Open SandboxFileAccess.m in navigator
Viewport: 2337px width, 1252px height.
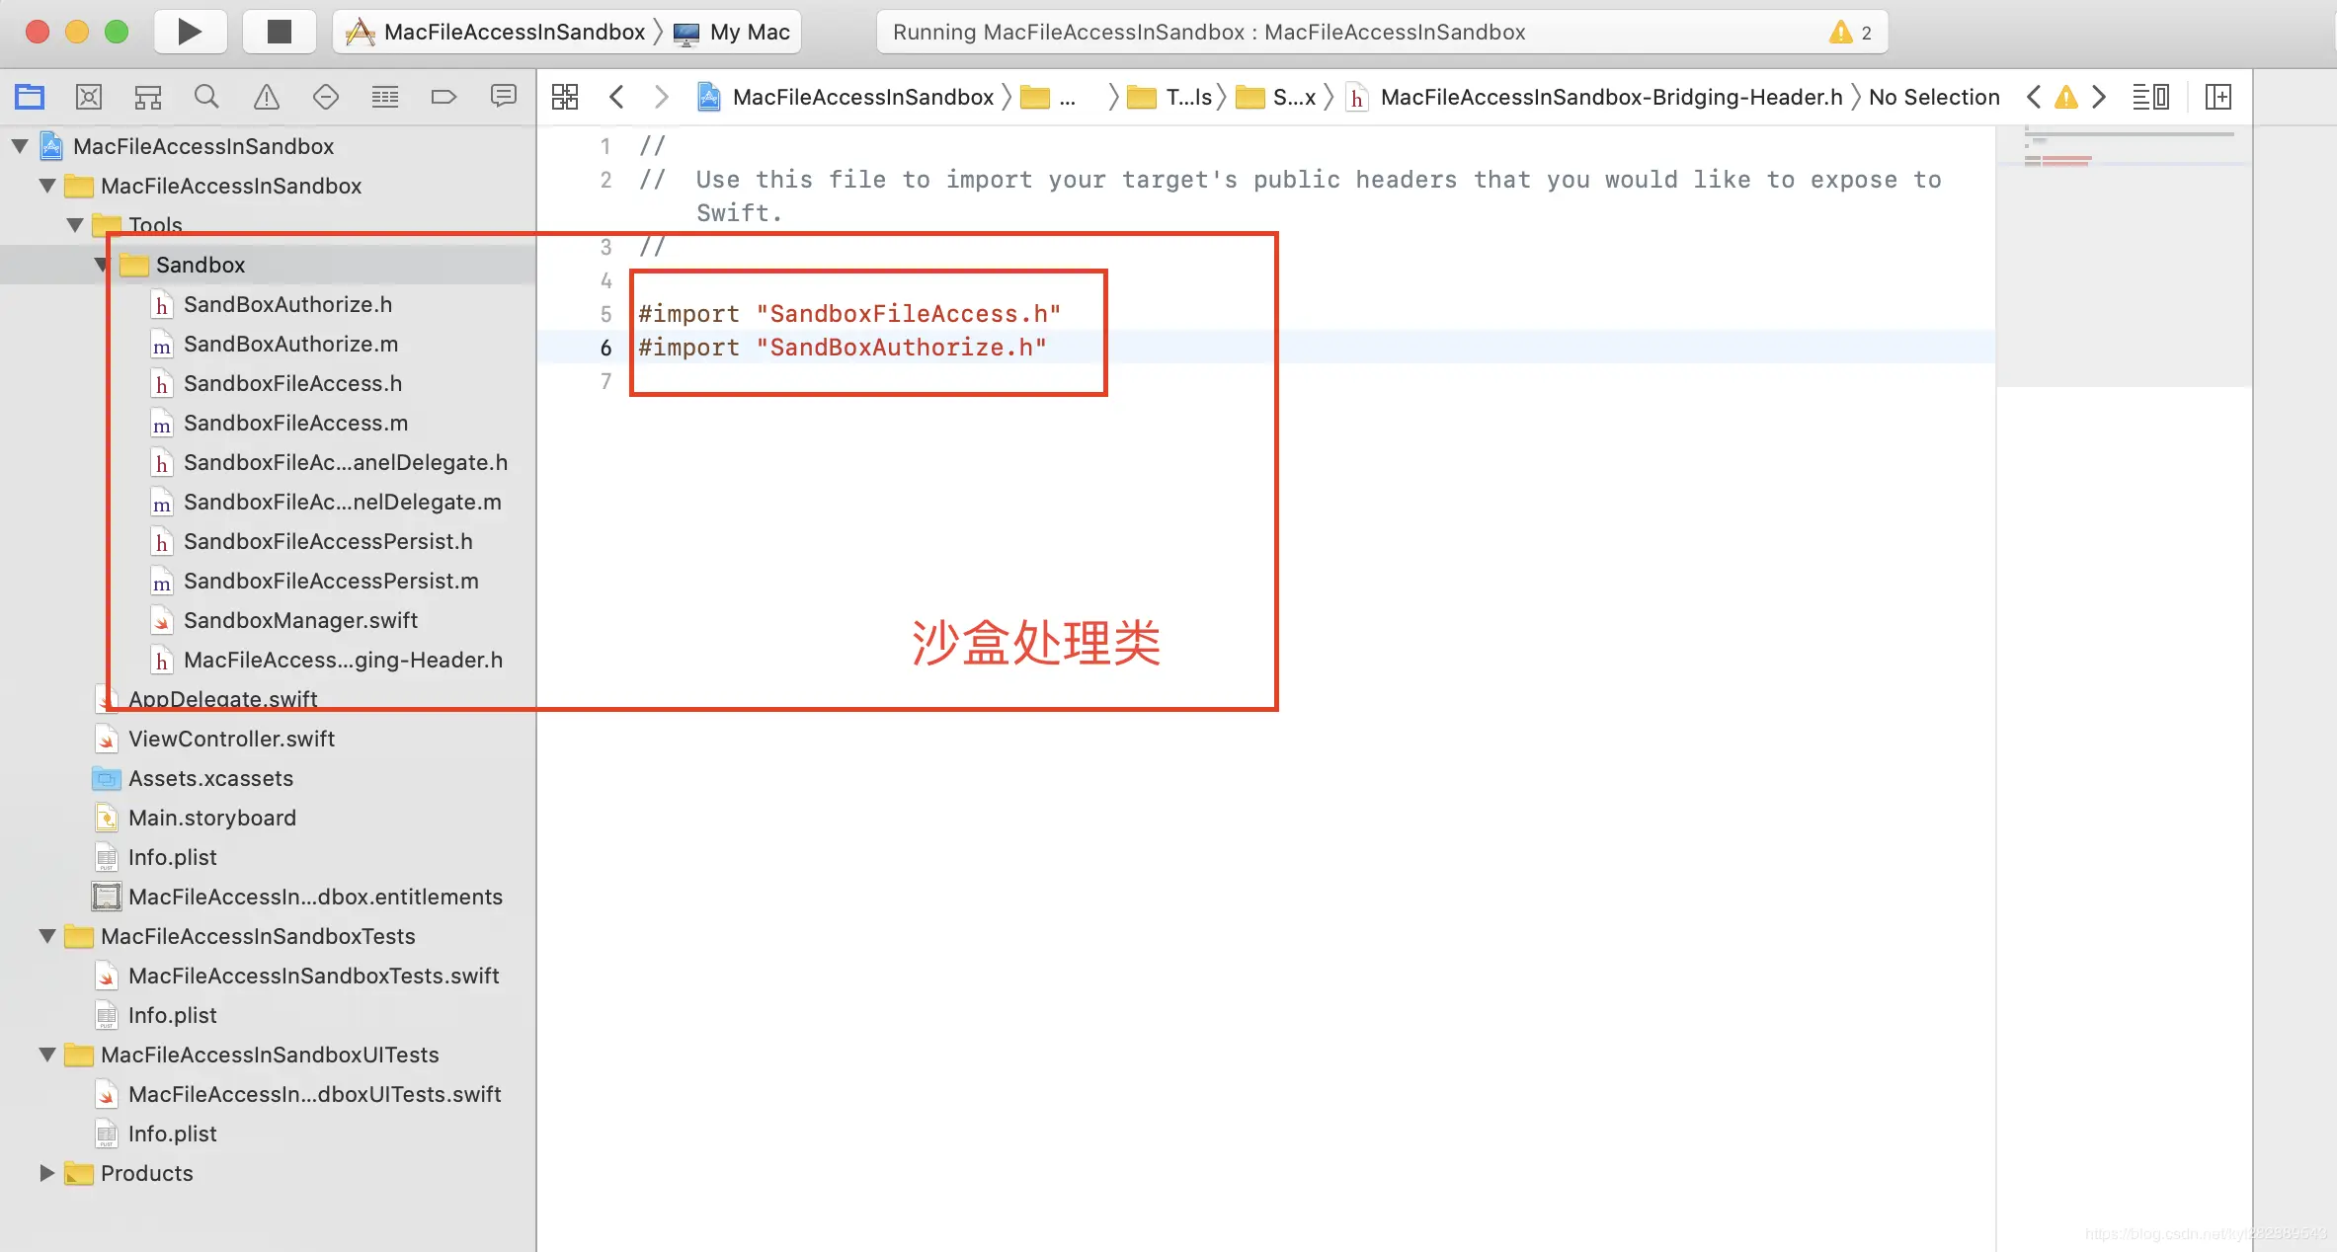pos(295,423)
